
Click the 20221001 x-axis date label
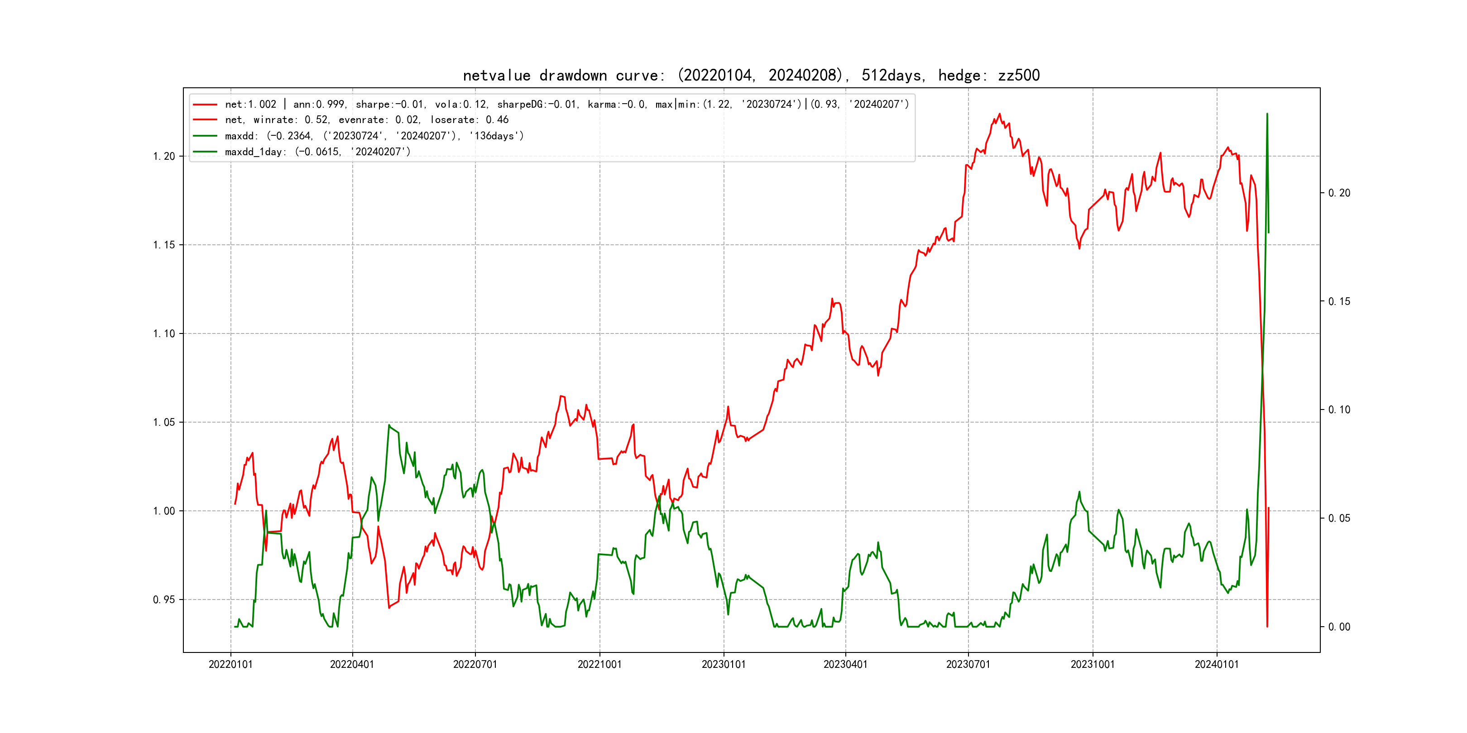pos(599,664)
